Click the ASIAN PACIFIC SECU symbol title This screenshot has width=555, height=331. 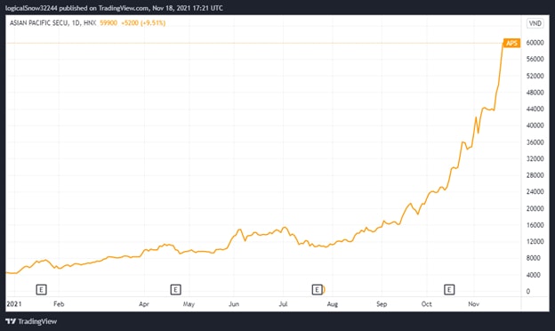click(x=39, y=23)
